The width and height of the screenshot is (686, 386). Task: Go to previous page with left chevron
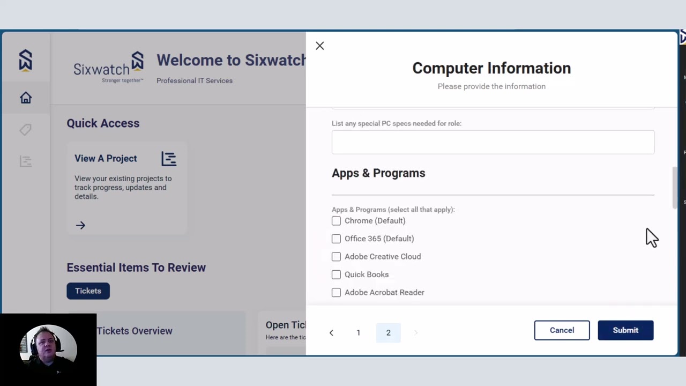[331, 333]
